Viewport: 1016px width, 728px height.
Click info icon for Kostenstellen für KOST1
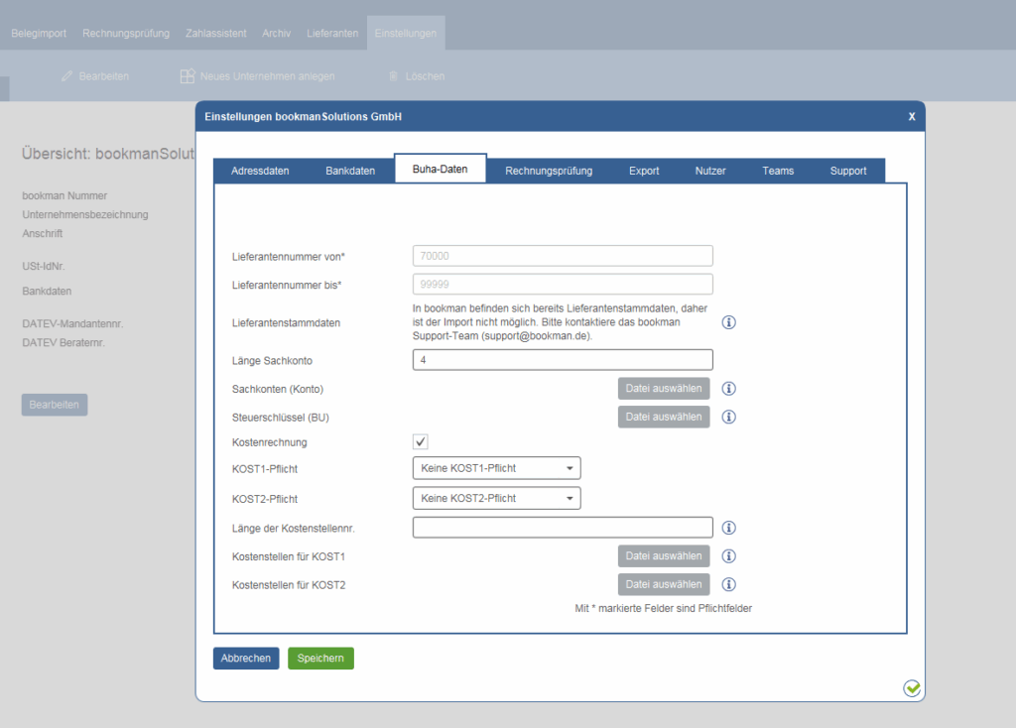click(729, 555)
